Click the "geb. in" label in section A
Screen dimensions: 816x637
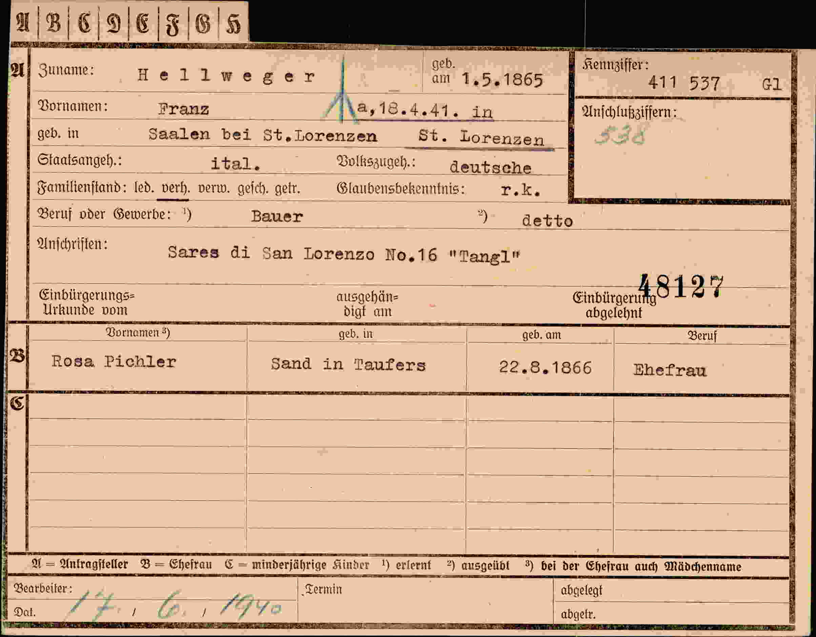(58, 133)
